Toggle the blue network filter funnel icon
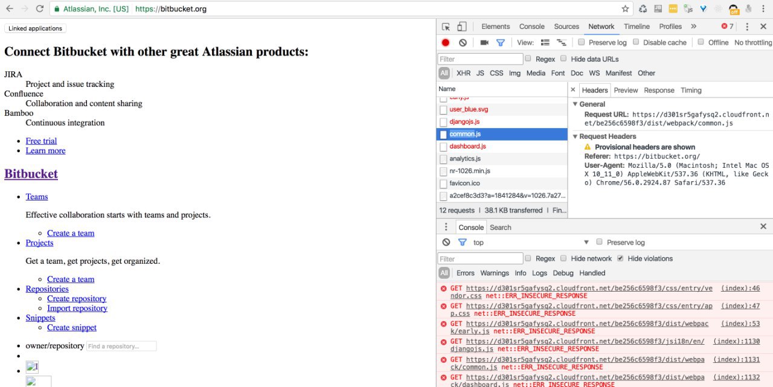773x387 pixels. [500, 43]
